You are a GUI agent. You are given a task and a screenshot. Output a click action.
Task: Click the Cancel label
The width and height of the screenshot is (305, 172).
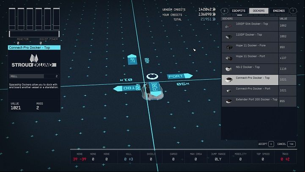(x=281, y=144)
